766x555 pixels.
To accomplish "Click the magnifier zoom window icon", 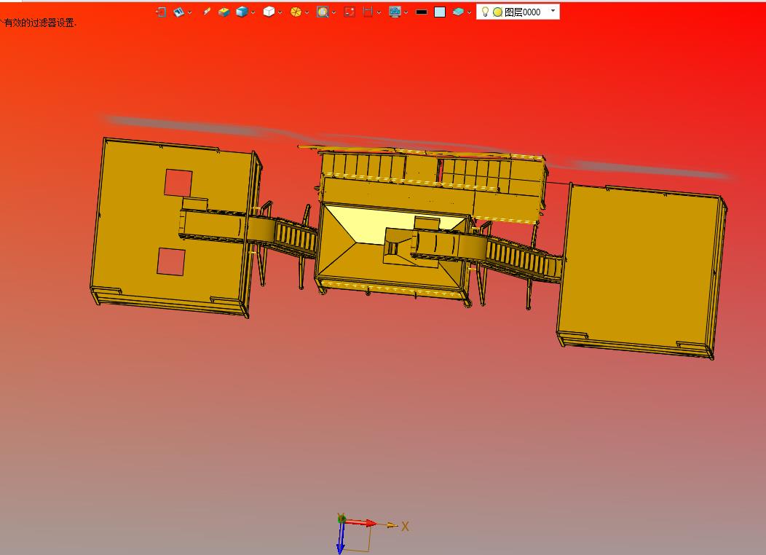I will pos(323,12).
